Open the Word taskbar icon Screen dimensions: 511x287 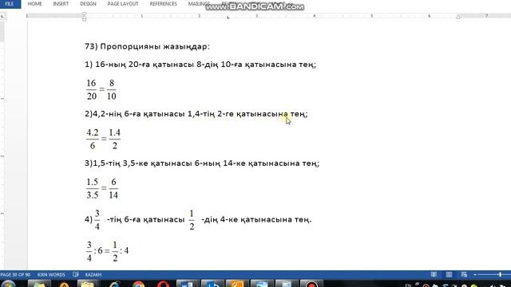[187, 284]
